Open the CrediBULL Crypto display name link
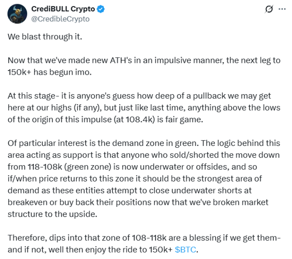 63,9
